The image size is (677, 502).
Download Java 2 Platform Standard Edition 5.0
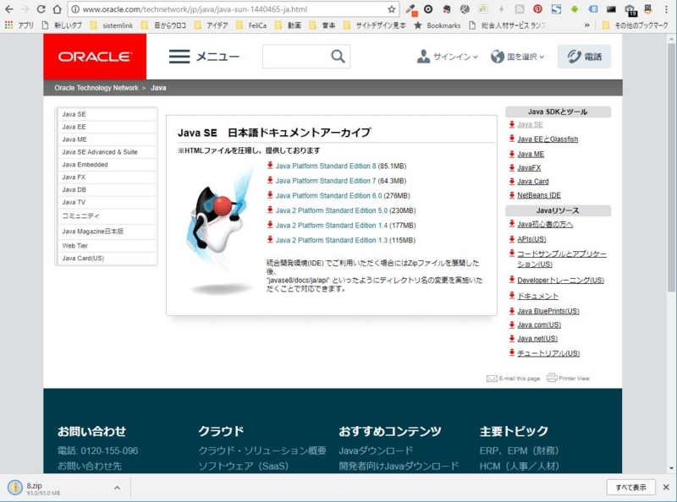coord(331,210)
